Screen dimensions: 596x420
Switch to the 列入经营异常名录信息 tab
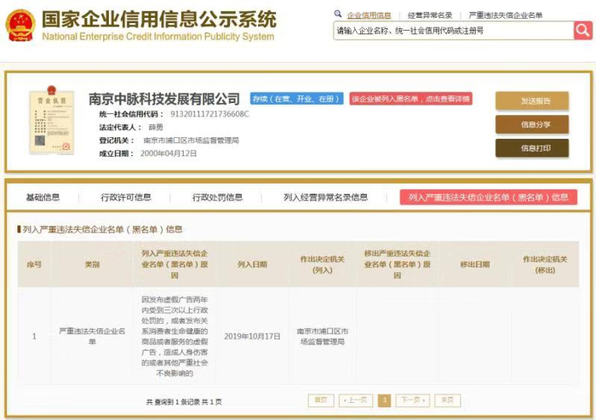(x=326, y=197)
